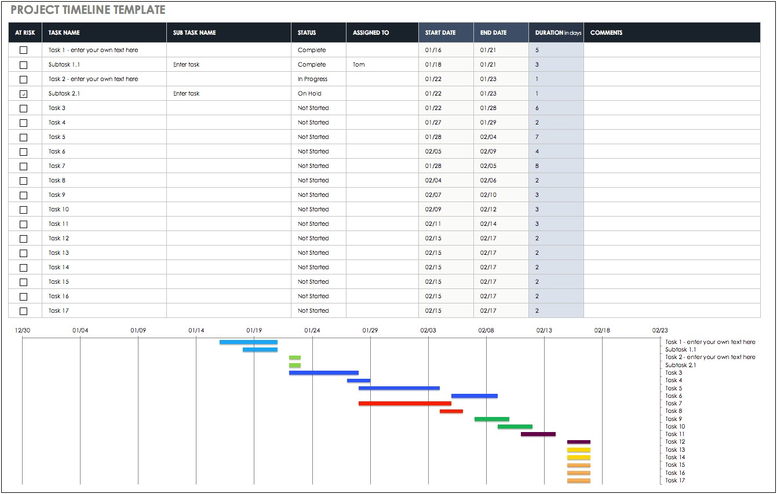Select the START DATE column header
Image resolution: width=777 pixels, height=494 pixels.
click(x=446, y=32)
